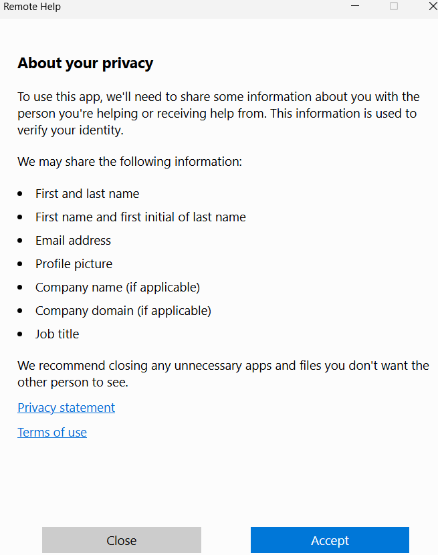
Task: Minimize the Remote Help window
Action: [x=355, y=6]
